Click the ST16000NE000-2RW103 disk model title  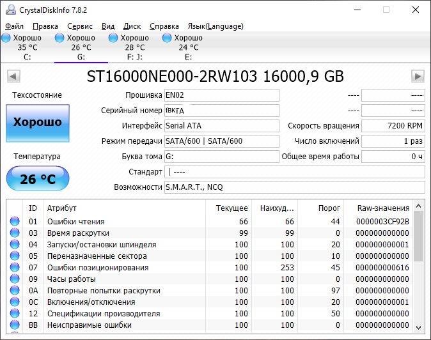[x=215, y=76]
